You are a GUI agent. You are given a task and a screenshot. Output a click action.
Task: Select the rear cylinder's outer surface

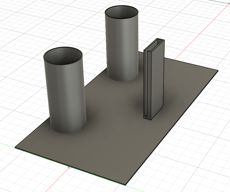[x=123, y=49]
